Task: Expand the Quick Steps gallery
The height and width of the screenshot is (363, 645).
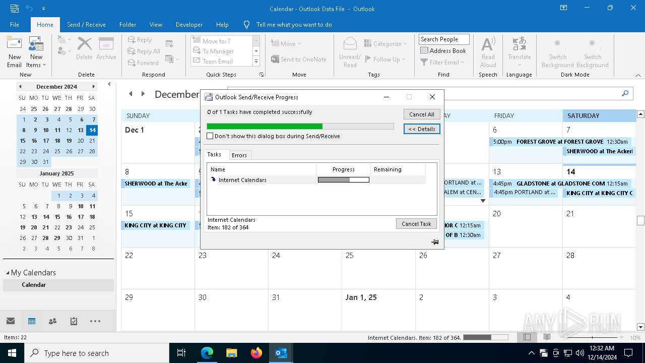Action: [x=256, y=62]
